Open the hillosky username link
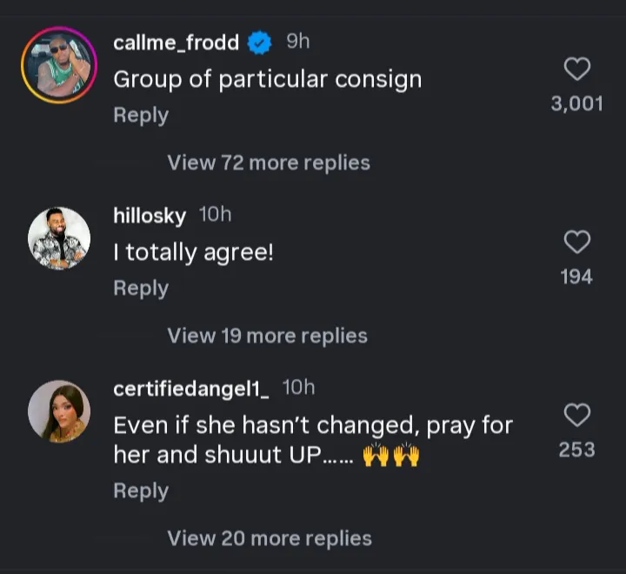Viewport: 626px width, 574px height. click(150, 216)
